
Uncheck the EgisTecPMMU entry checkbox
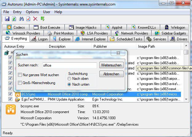tap(10, 99)
